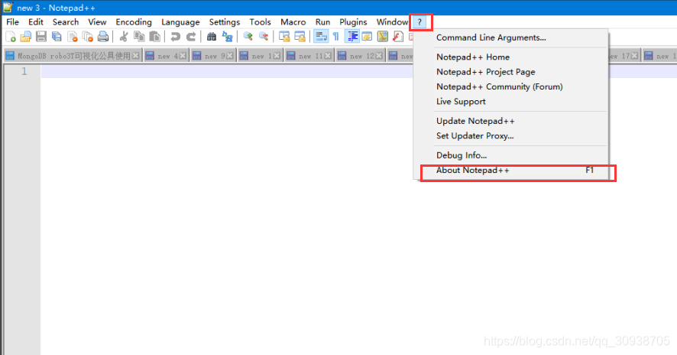Click the Zoom In magnifier icon

[x=248, y=37]
